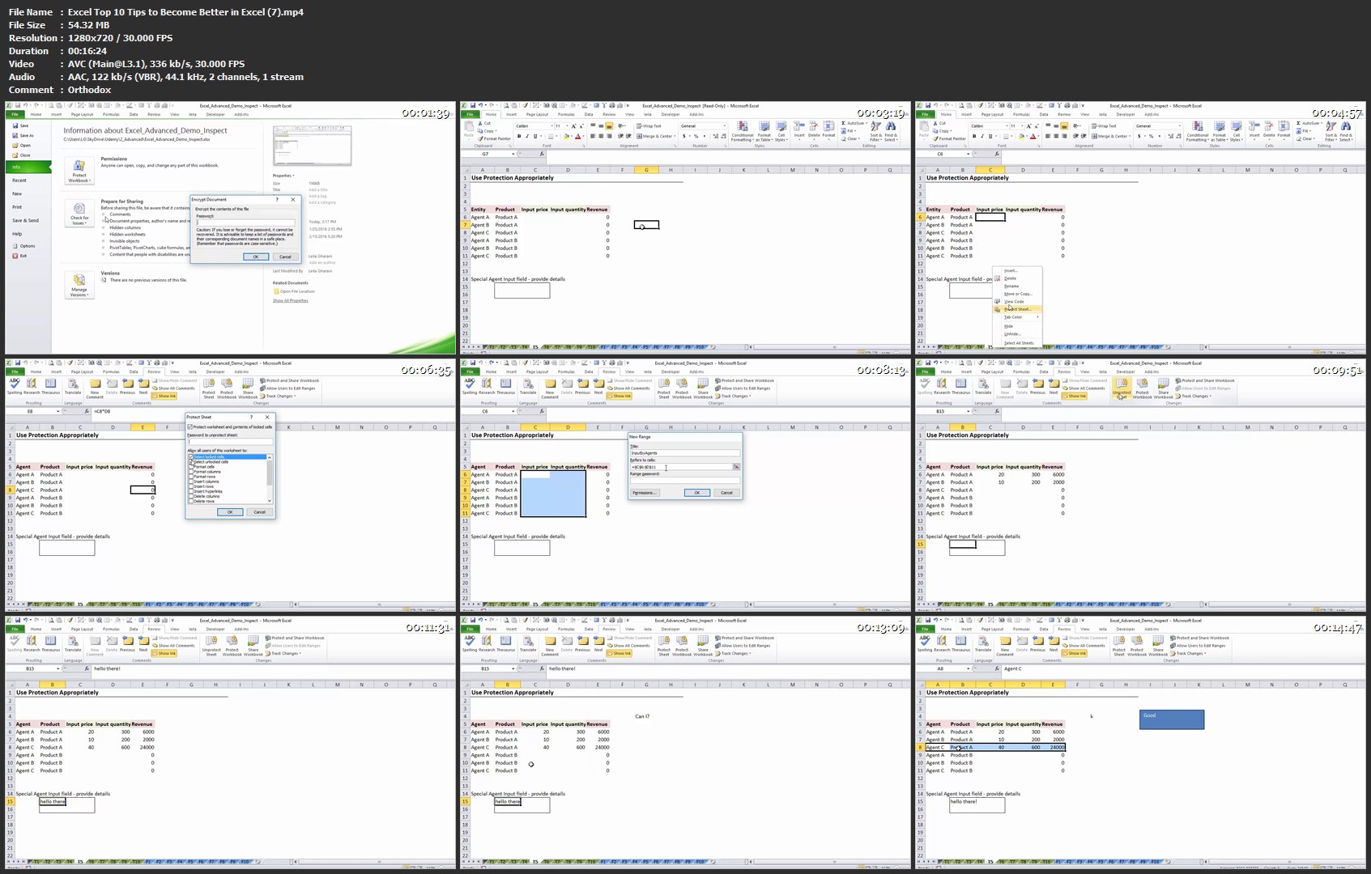This screenshot has width=1371, height=874.
Task: Select View Code in the 00:04:57 context menu
Action: tap(1018, 301)
